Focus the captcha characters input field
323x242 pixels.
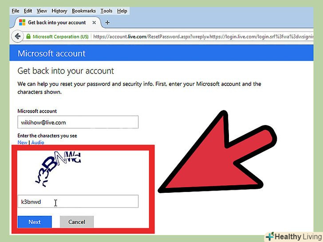coord(78,202)
